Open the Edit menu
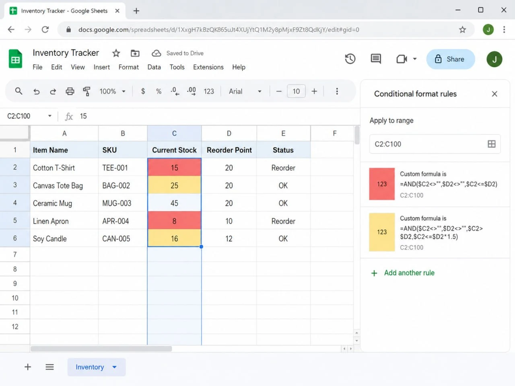The image size is (515, 386). (x=56, y=67)
